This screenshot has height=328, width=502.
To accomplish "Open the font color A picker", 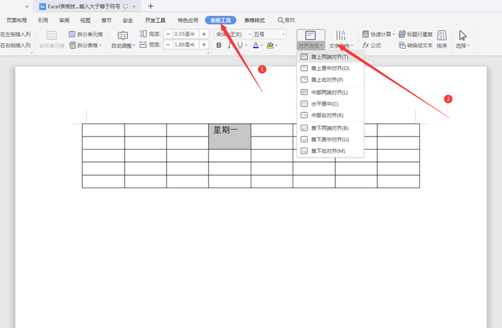I will [x=256, y=45].
